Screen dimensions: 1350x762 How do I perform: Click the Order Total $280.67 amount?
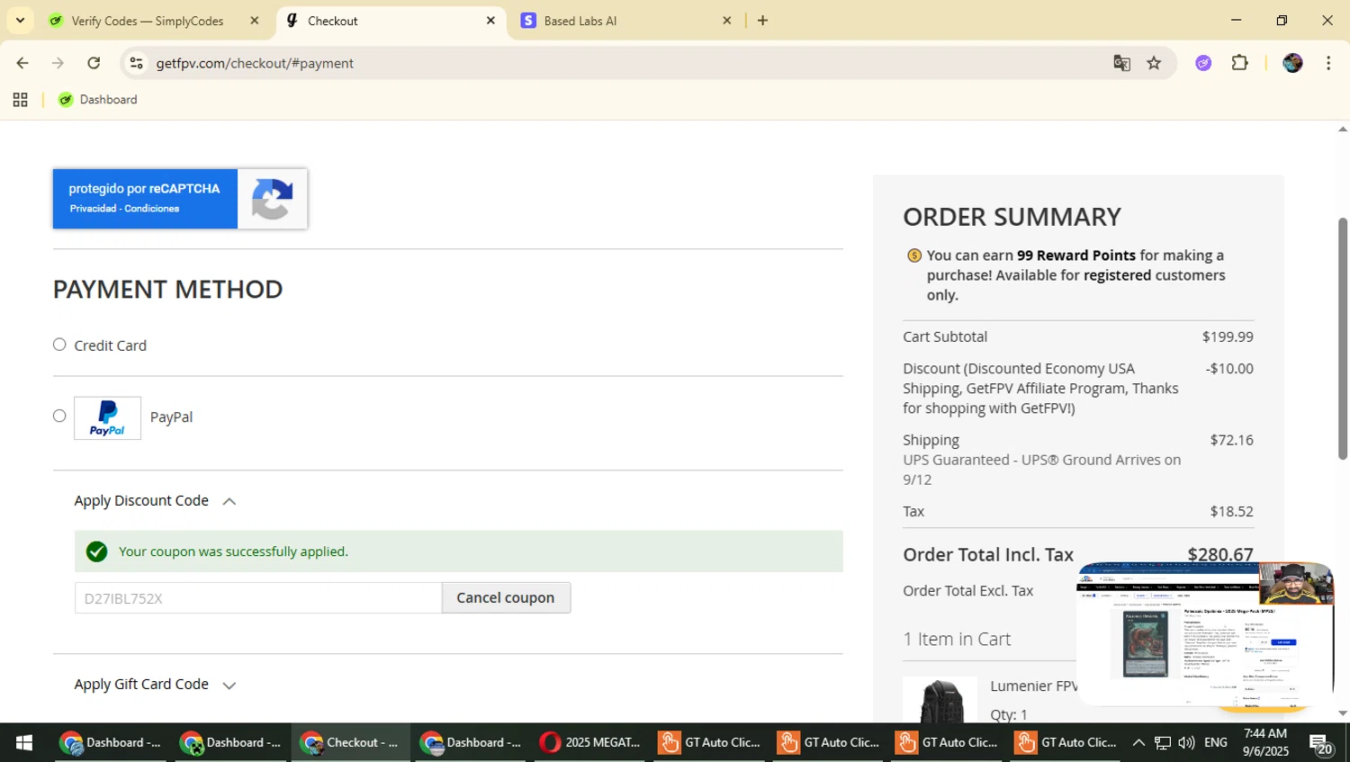click(1220, 555)
